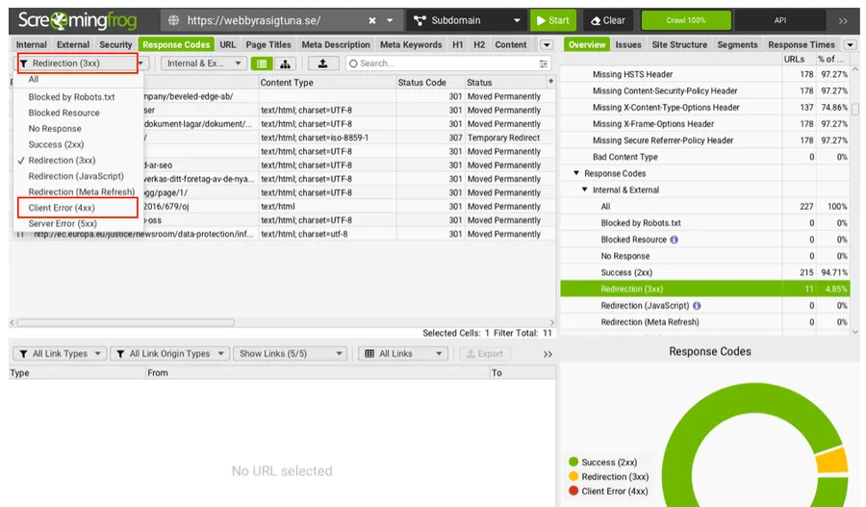Select Success (2xx) row in overview
This screenshot has width=866, height=507.
click(x=704, y=272)
